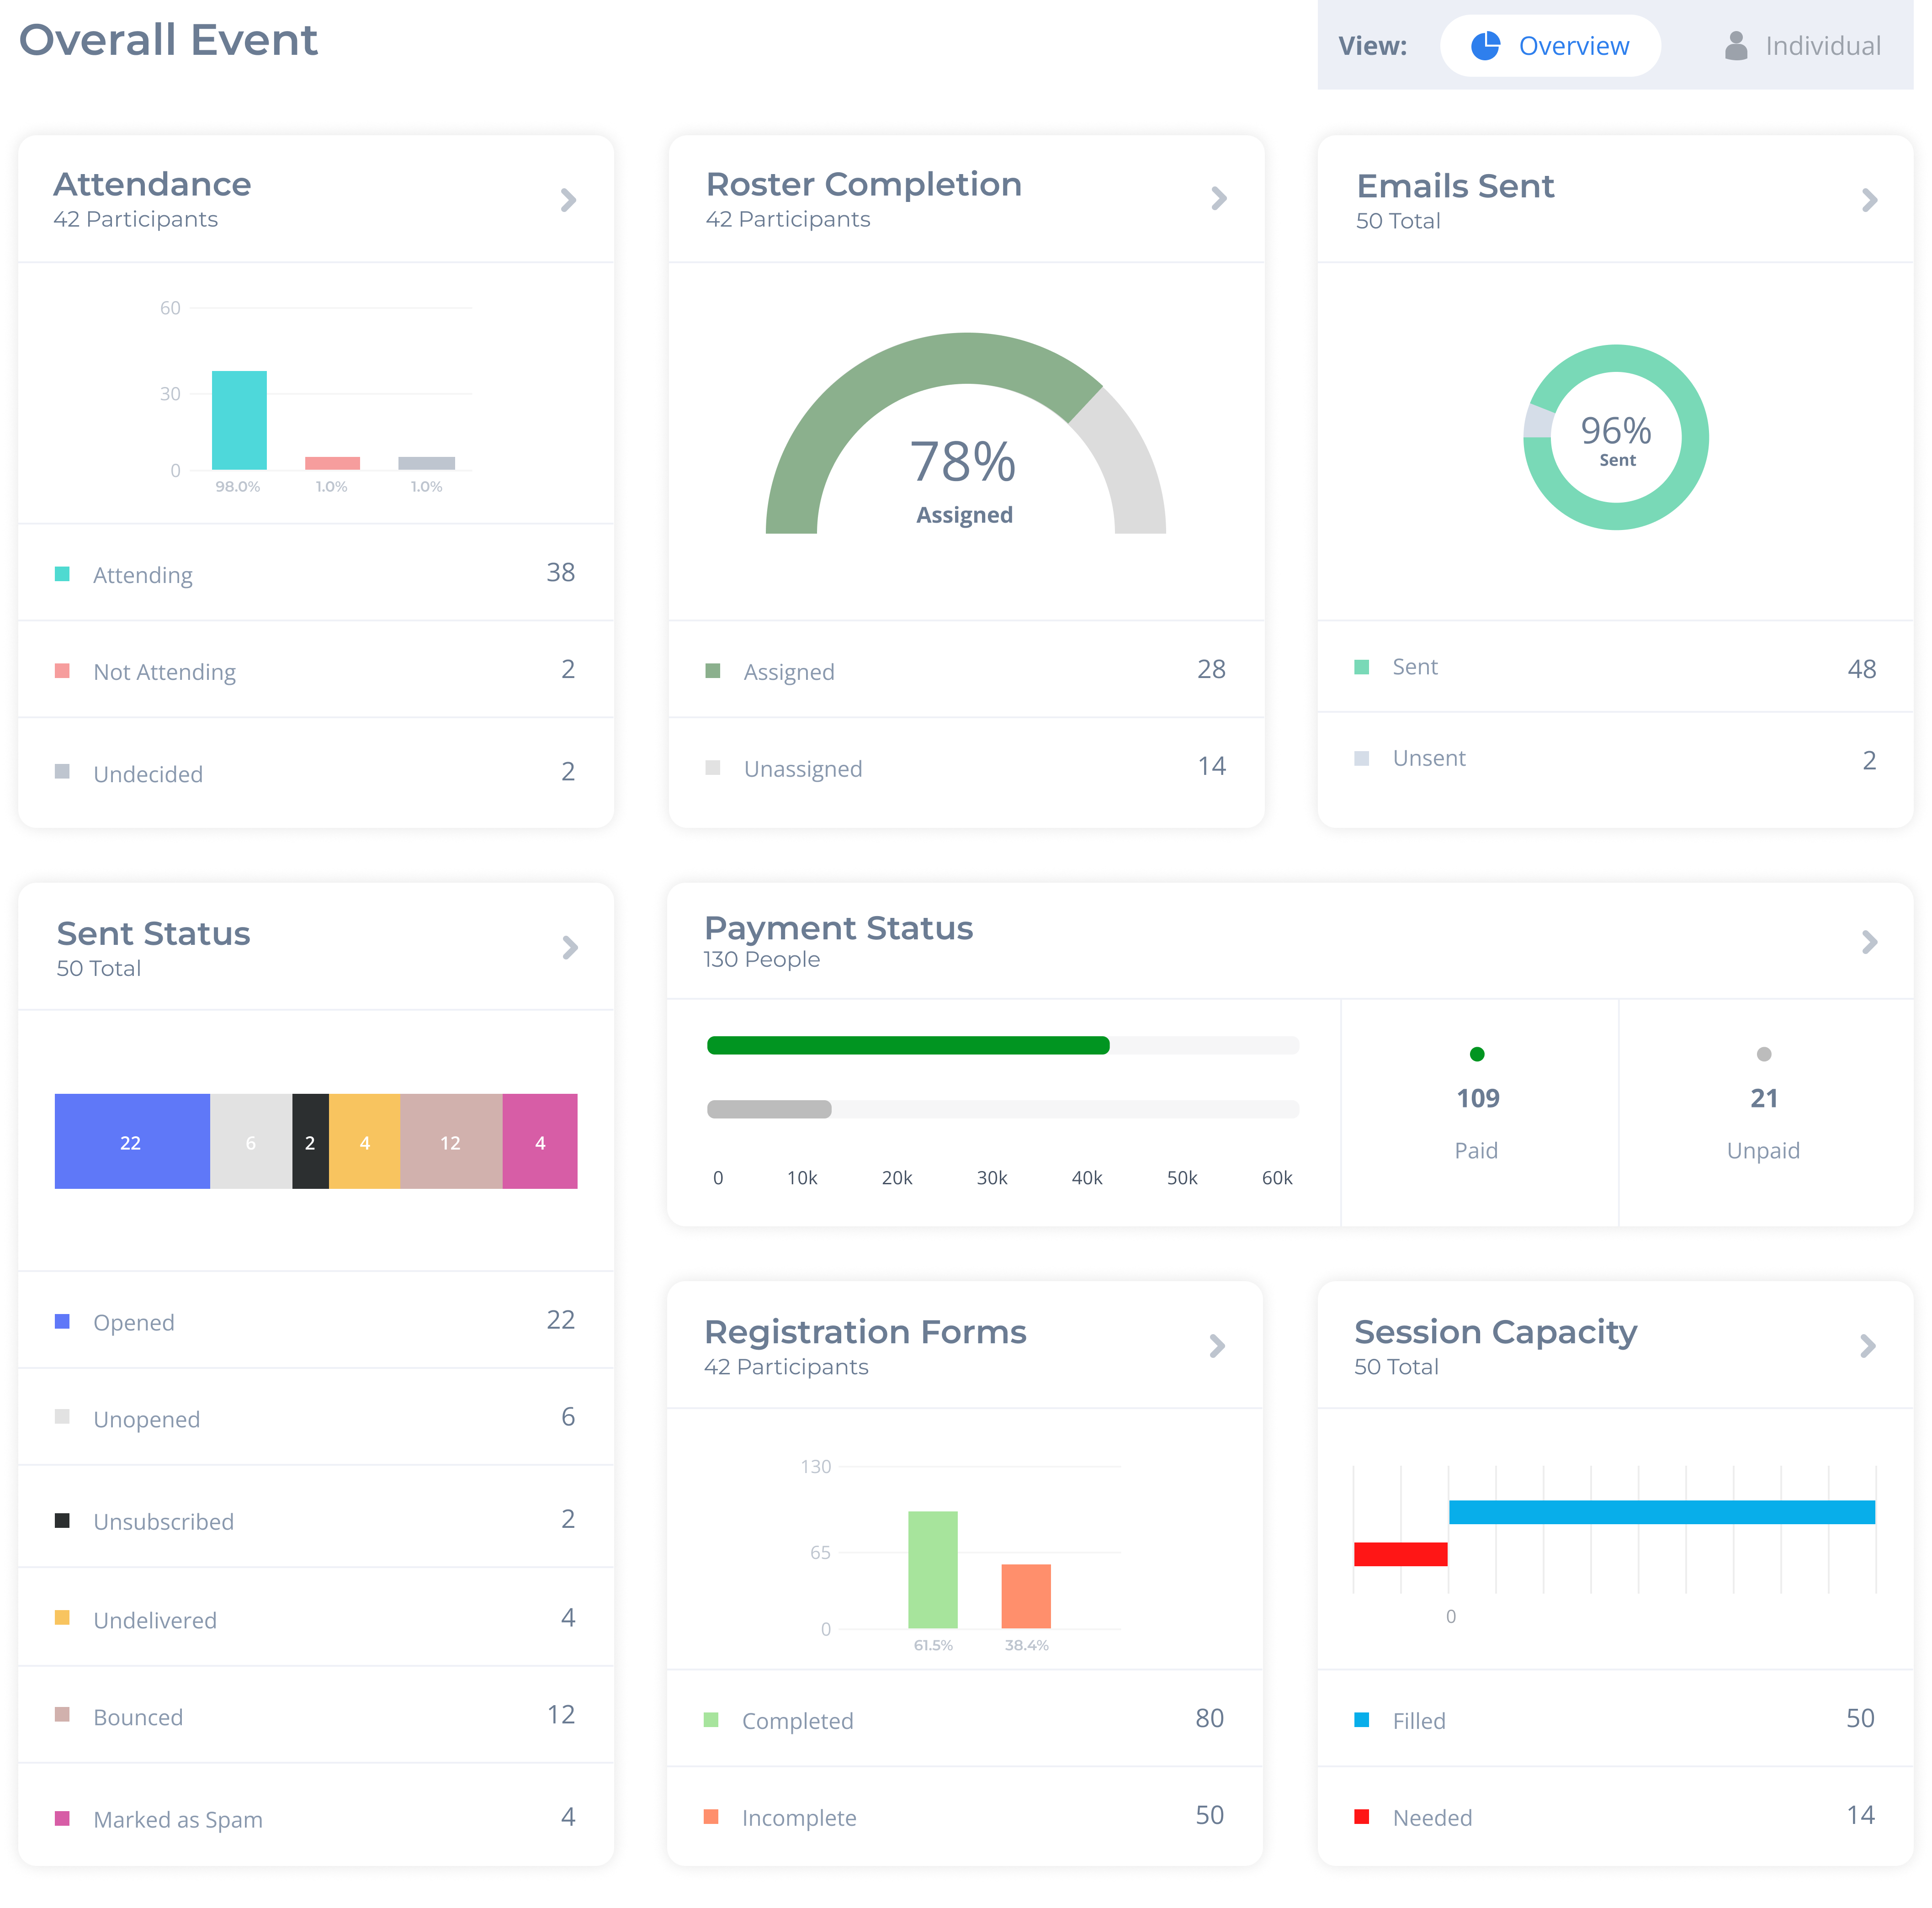Click the Attending legend color square
The width and height of the screenshot is (1932, 1908).
pyautogui.click(x=62, y=574)
